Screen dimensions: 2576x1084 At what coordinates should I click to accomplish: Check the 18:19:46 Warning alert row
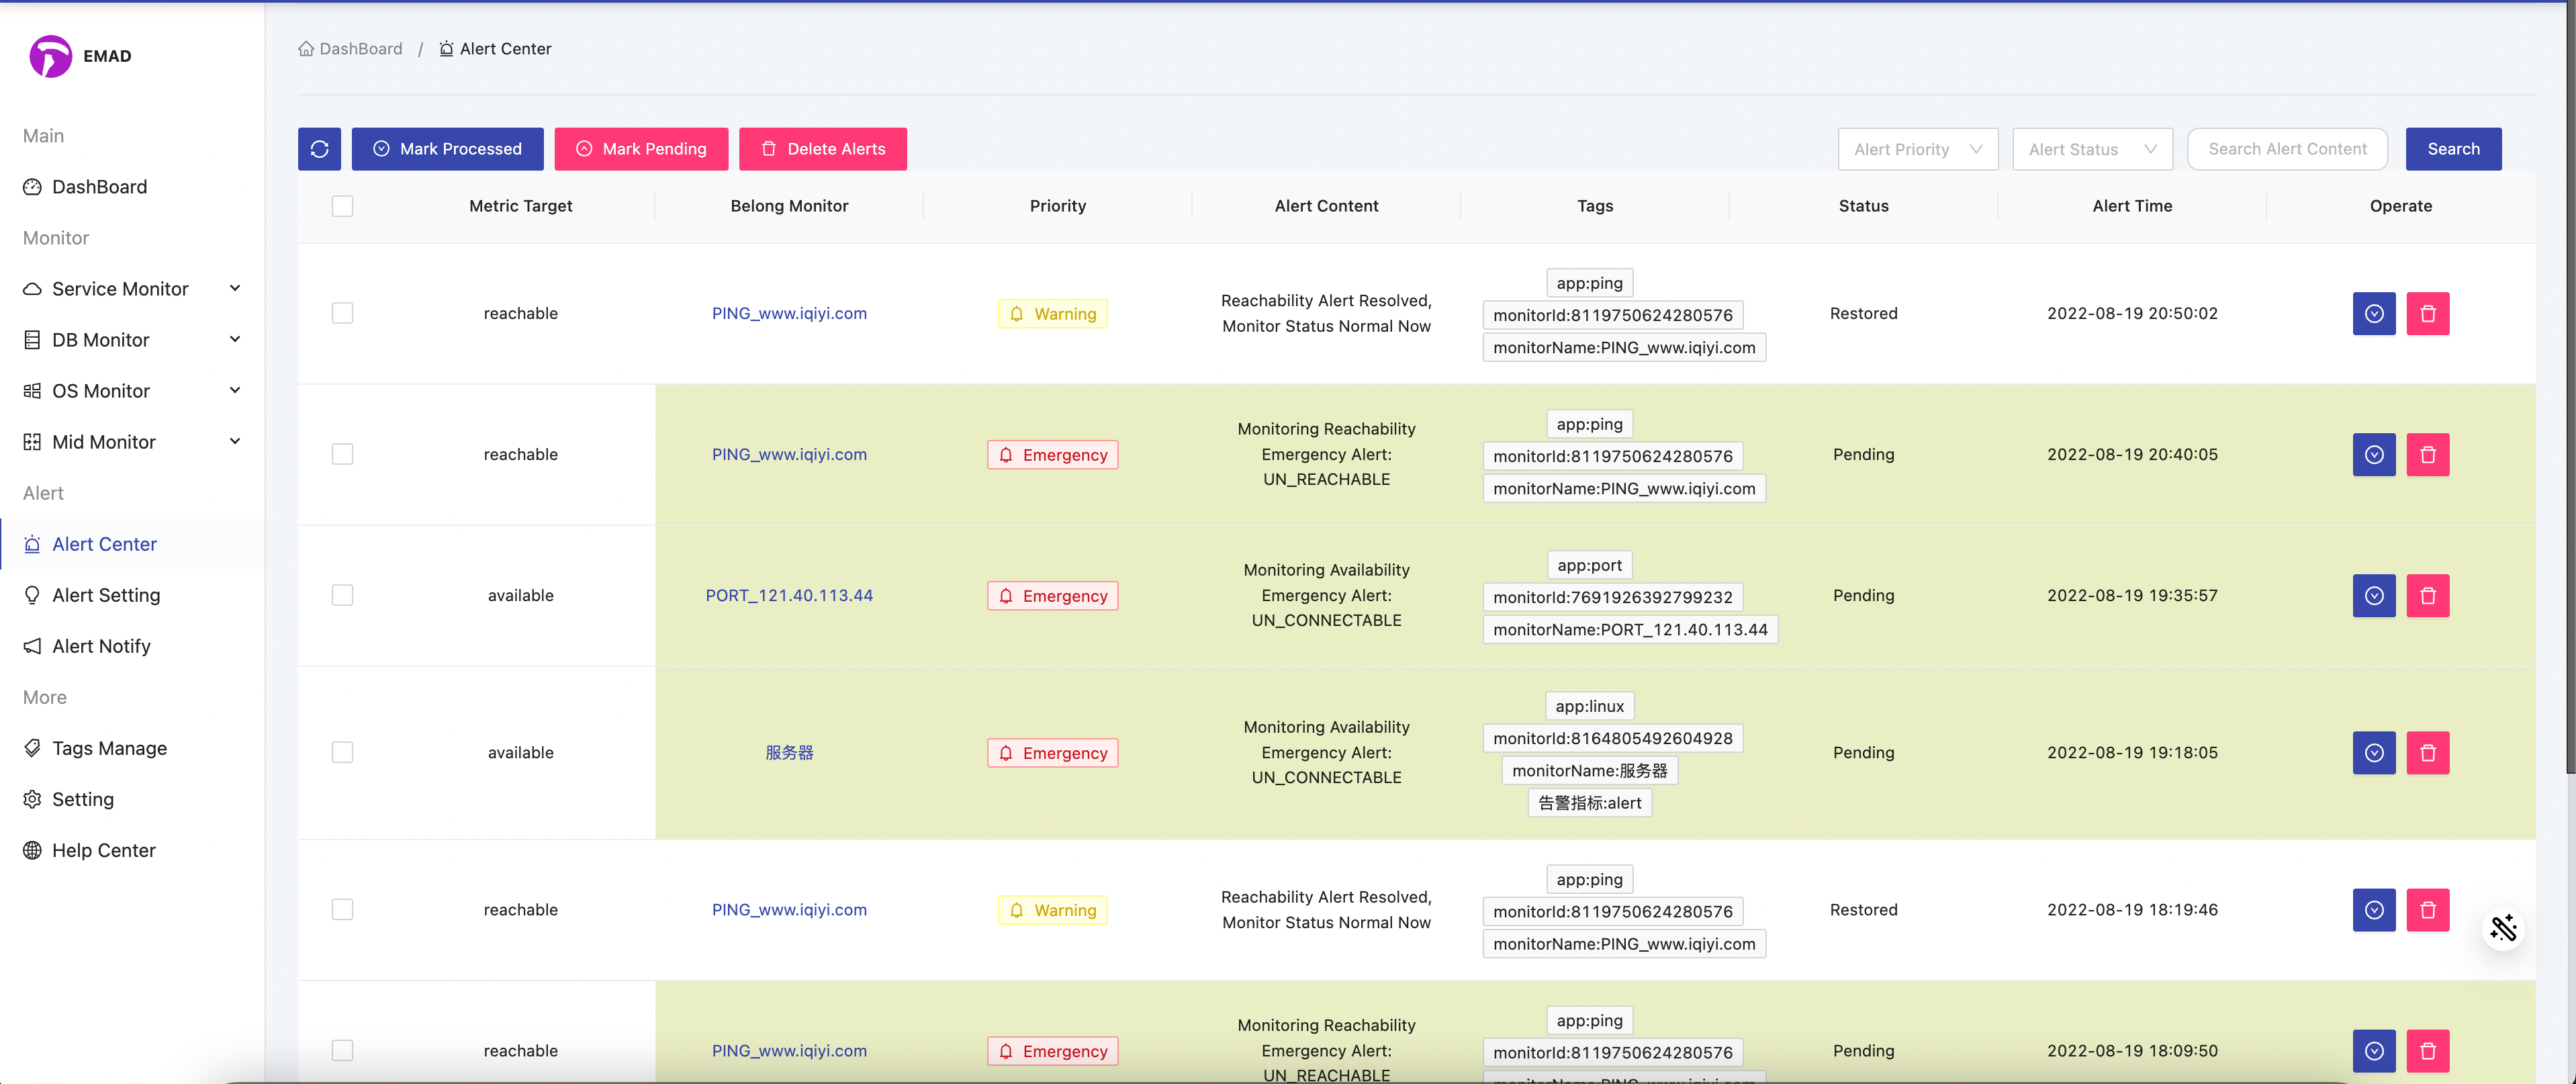(342, 909)
